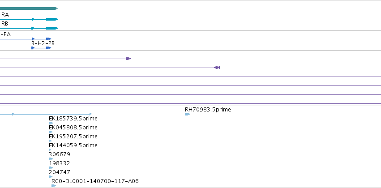Click the RC0-DL0001-140700-117-A06 label
Screen dimensions: 381x188
[x=95, y=181]
